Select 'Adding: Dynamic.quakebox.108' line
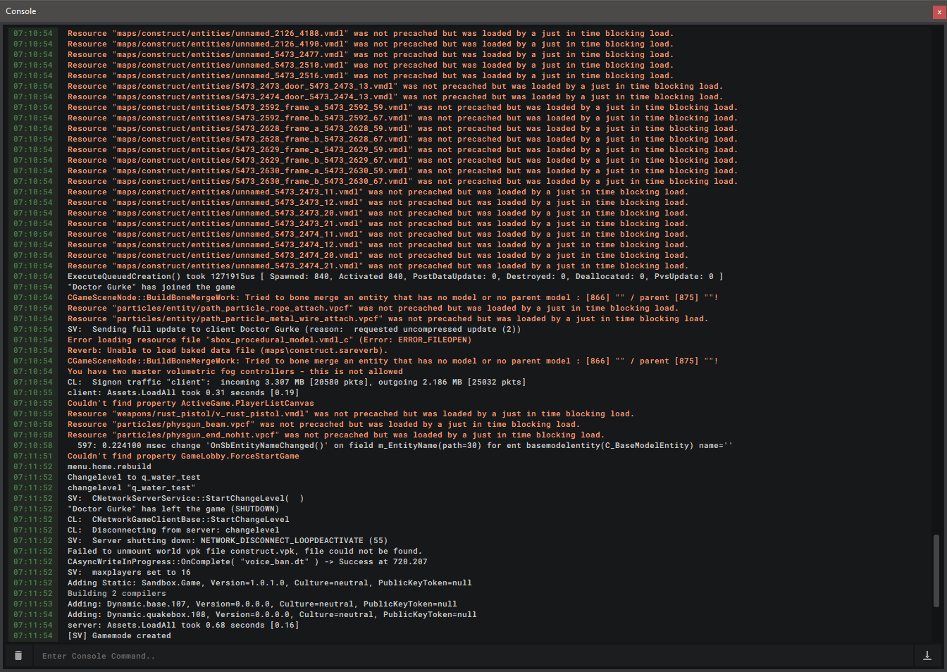The height and width of the screenshot is (672, 947). click(272, 614)
